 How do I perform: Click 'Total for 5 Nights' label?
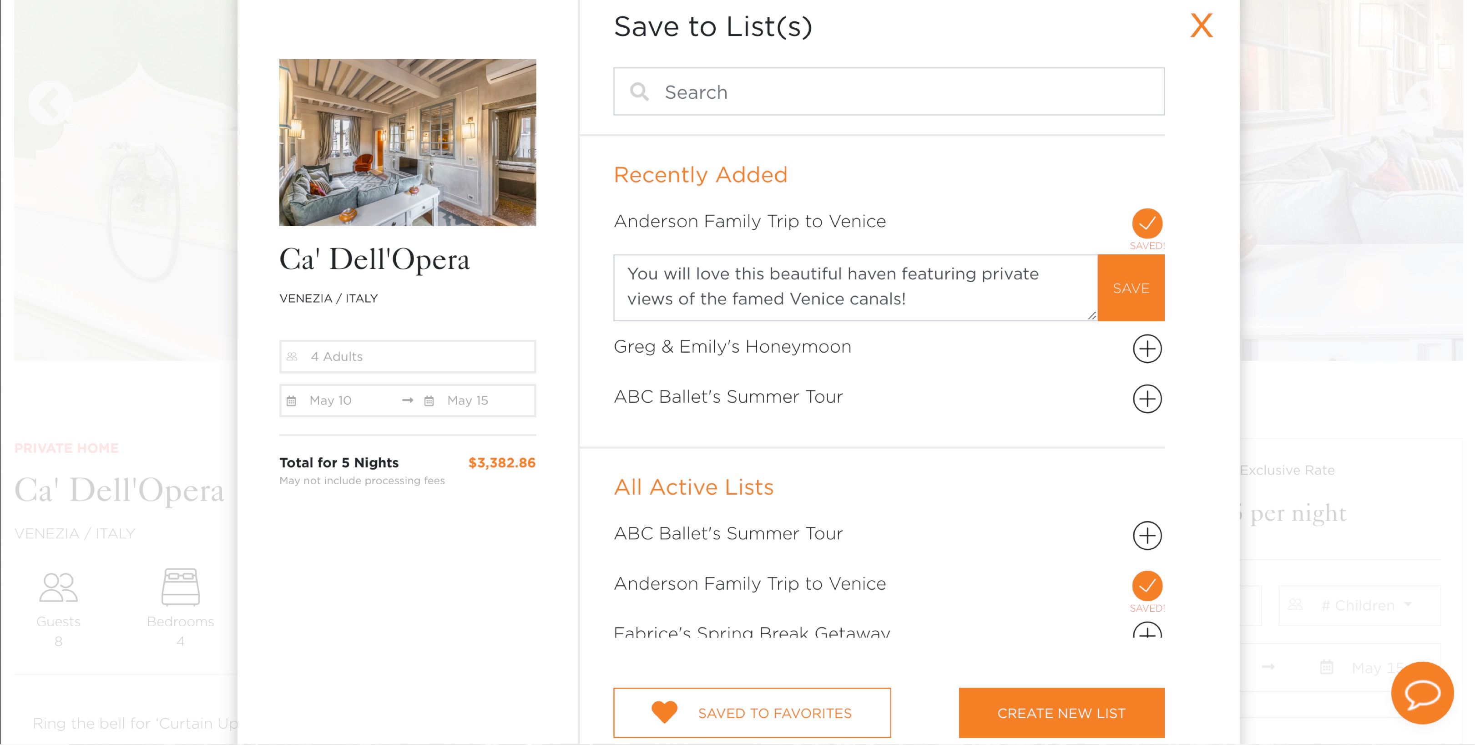pos(339,463)
